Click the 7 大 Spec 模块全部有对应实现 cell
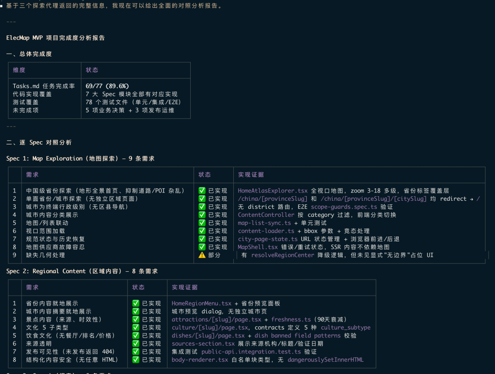The width and height of the screenshot is (495, 374). [x=132, y=94]
